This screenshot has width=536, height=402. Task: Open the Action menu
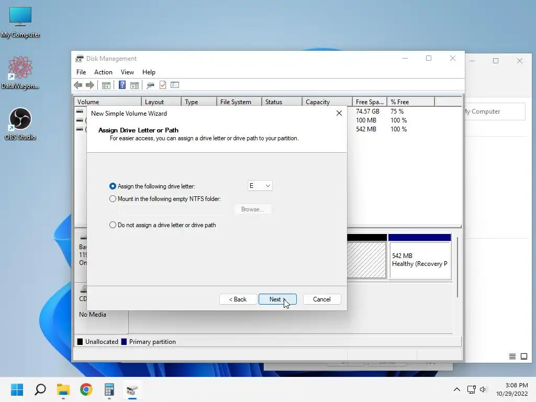103,72
